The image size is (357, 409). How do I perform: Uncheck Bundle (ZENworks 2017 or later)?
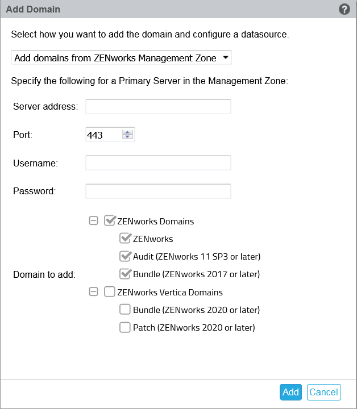(x=125, y=274)
